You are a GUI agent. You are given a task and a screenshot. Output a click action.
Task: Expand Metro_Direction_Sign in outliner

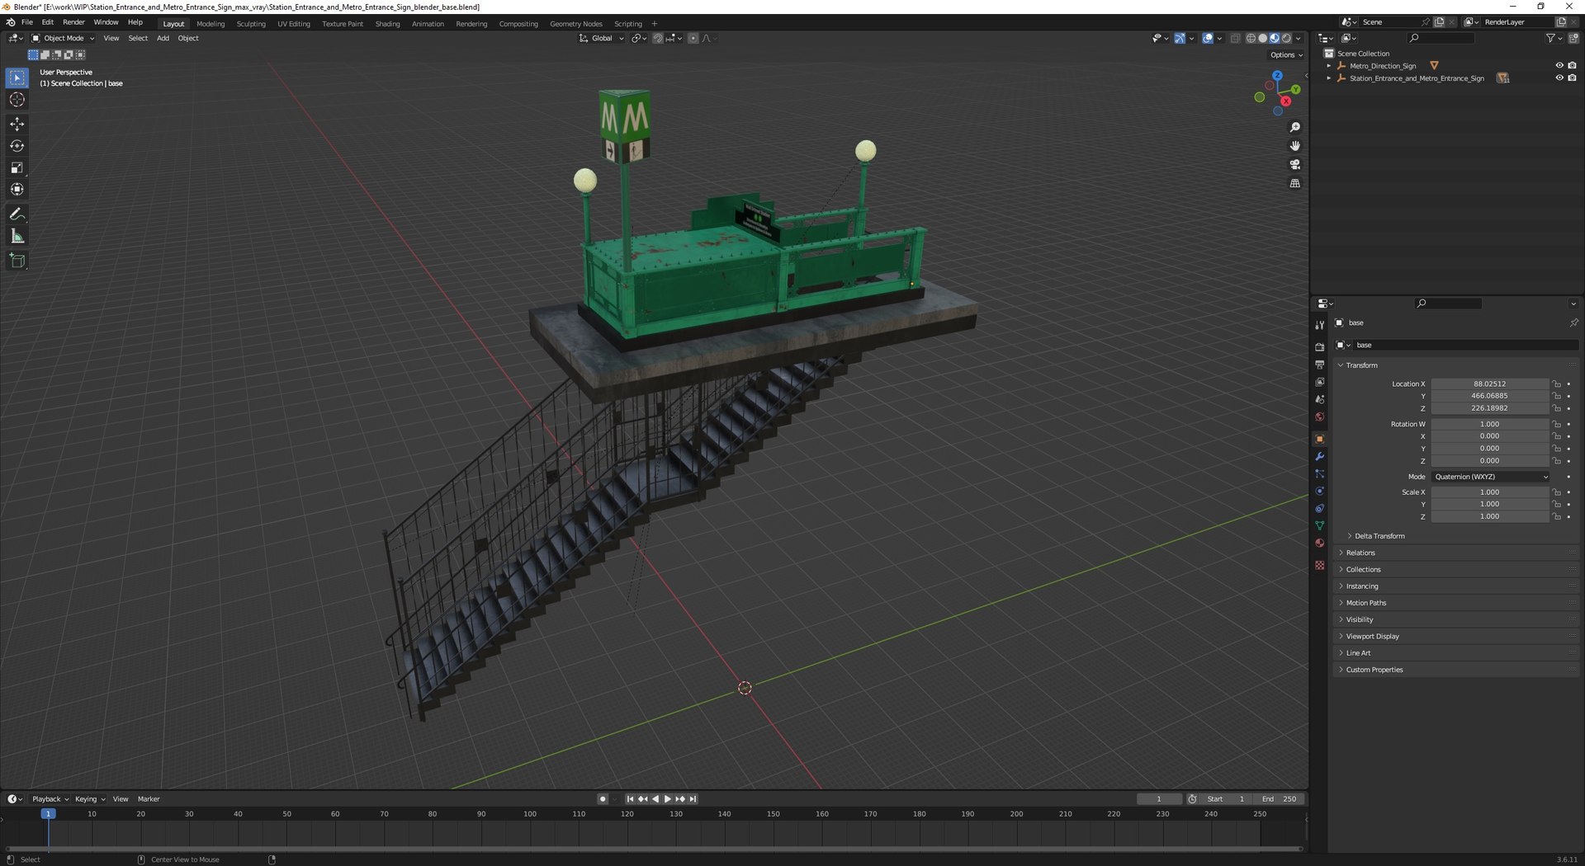pyautogui.click(x=1329, y=66)
